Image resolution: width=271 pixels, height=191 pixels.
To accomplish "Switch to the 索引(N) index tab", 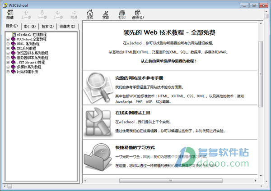I will [x=29, y=27].
